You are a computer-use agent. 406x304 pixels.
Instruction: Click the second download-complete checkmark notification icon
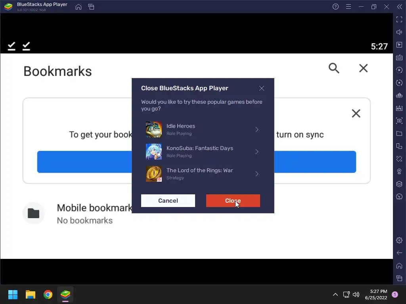(x=26, y=46)
